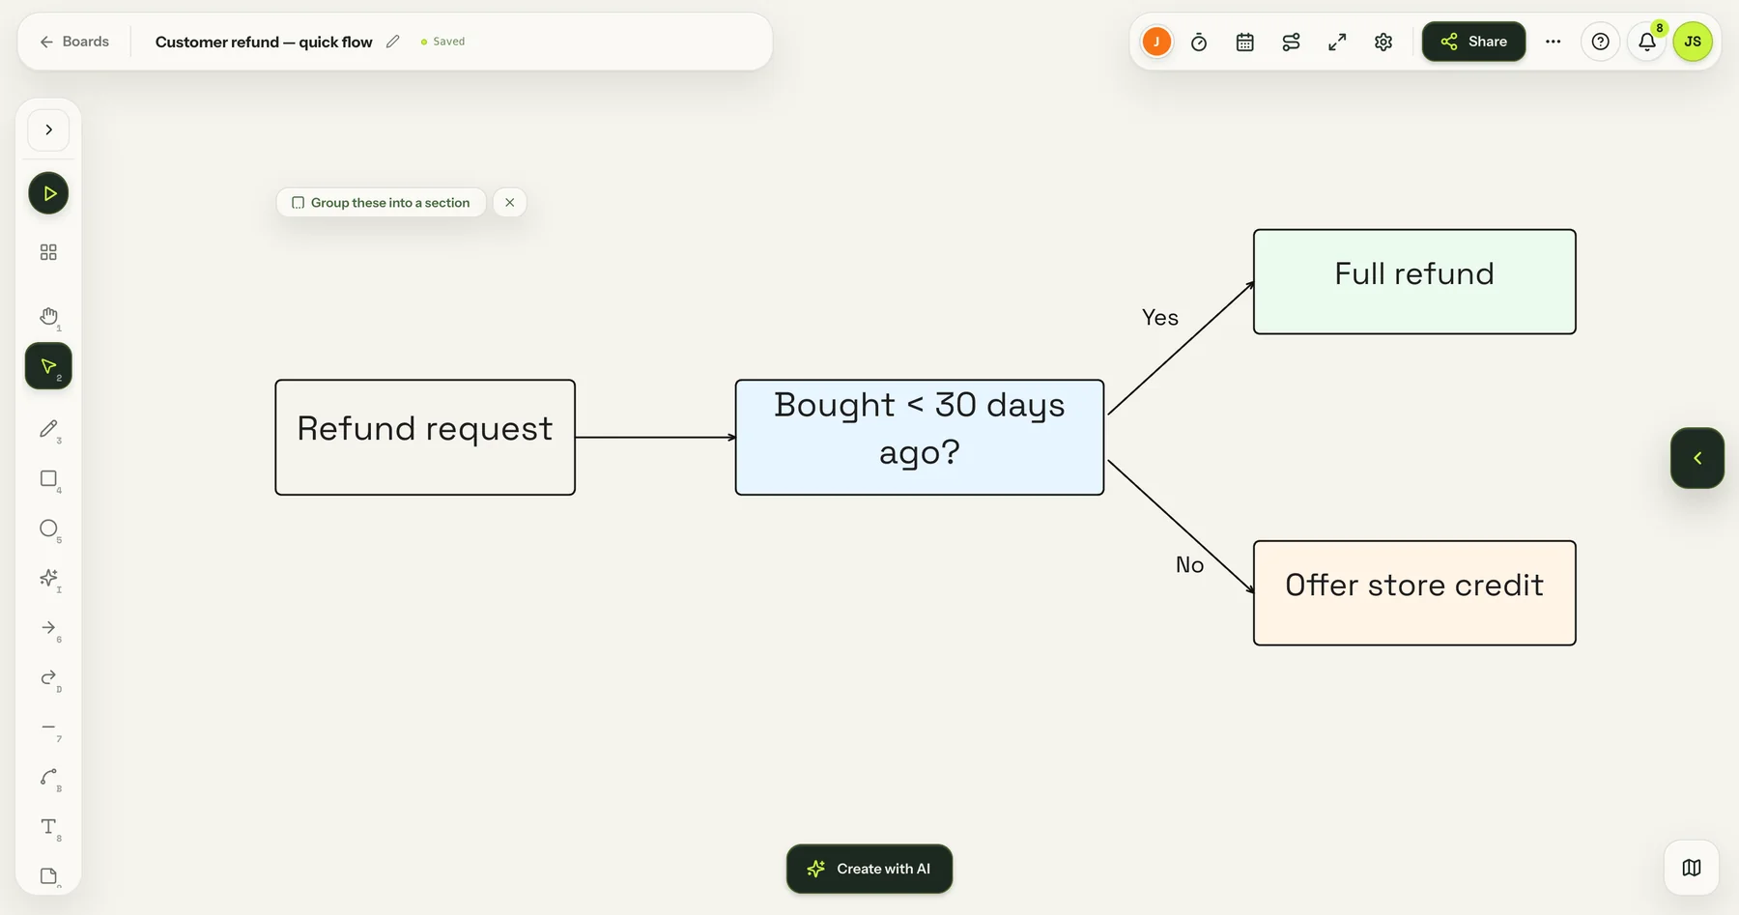Open the calendar icon in top bar
The image size is (1739, 915).
coord(1245,42)
